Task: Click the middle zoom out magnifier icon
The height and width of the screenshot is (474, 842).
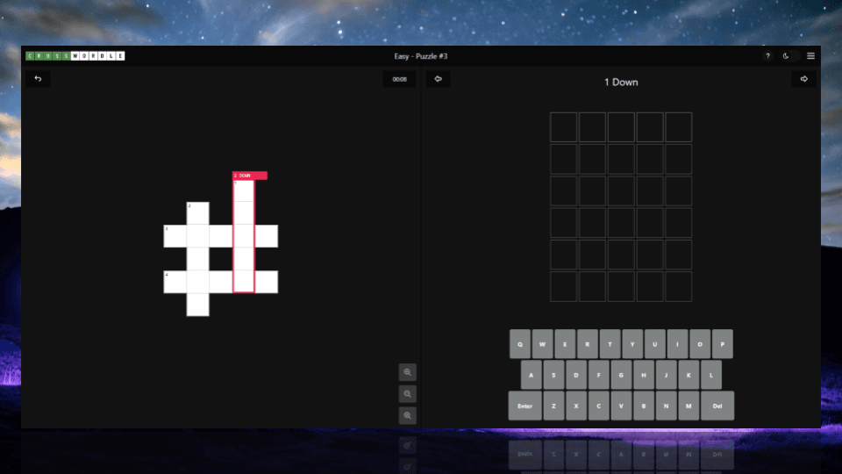Action: [408, 394]
